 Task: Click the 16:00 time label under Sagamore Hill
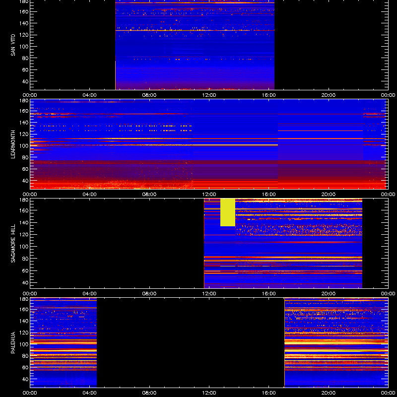[269, 294]
